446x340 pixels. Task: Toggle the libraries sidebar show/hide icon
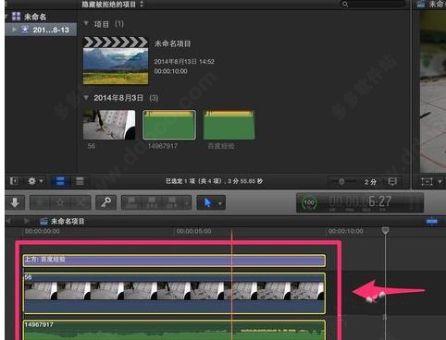click(x=14, y=181)
